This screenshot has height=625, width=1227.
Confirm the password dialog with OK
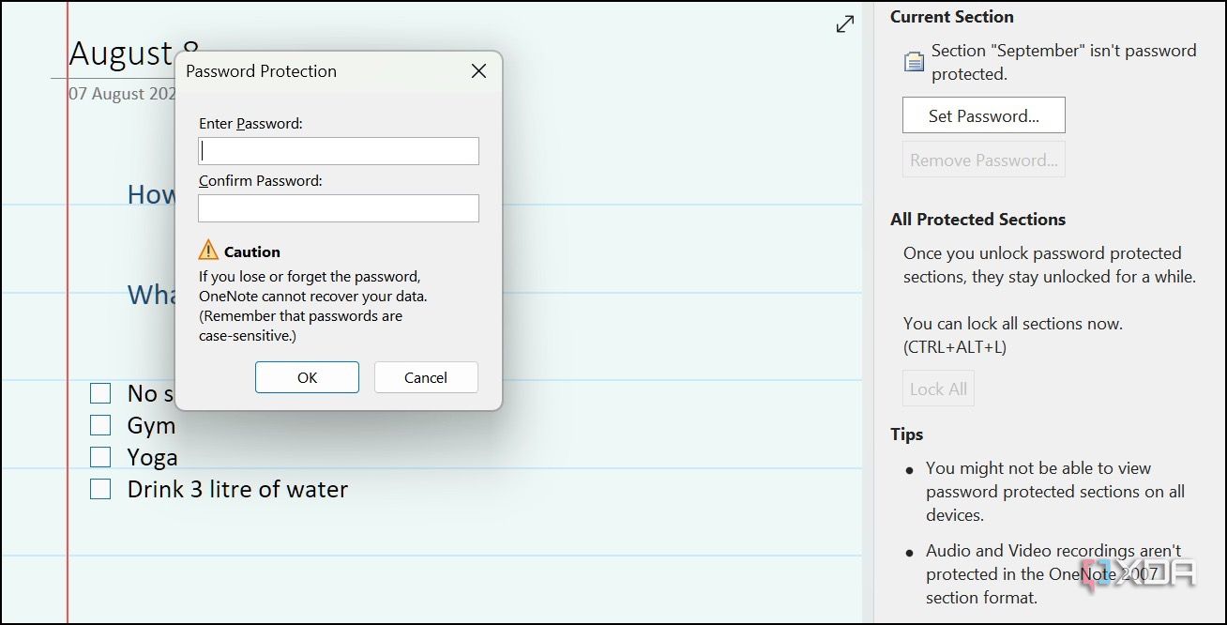307,377
